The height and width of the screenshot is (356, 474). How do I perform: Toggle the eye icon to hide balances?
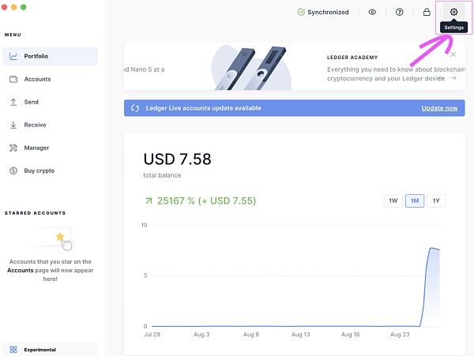pos(373,12)
